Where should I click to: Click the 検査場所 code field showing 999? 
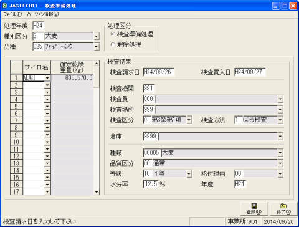[149, 109]
